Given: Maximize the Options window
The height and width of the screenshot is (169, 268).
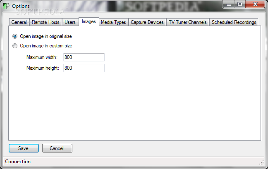Looking at the screenshot, I should (240, 5).
